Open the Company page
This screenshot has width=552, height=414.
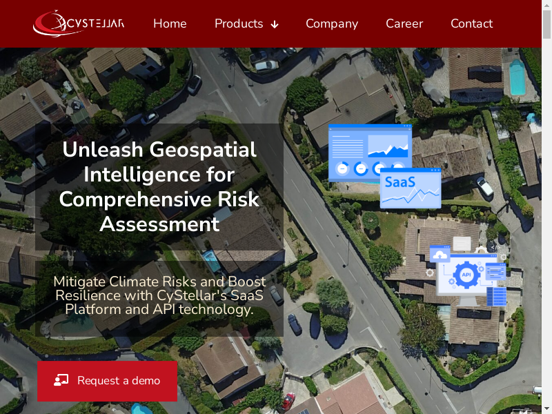click(332, 23)
